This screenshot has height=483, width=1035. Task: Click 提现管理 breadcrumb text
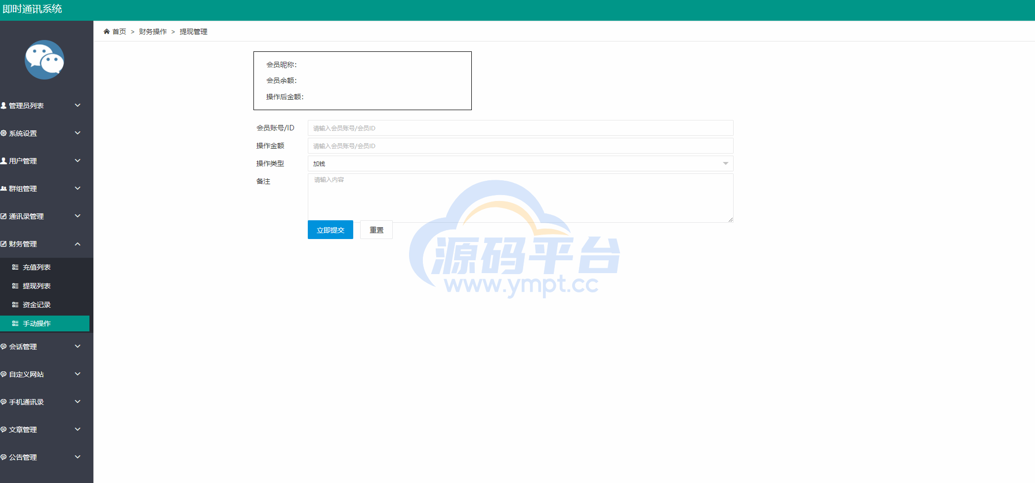pos(193,32)
